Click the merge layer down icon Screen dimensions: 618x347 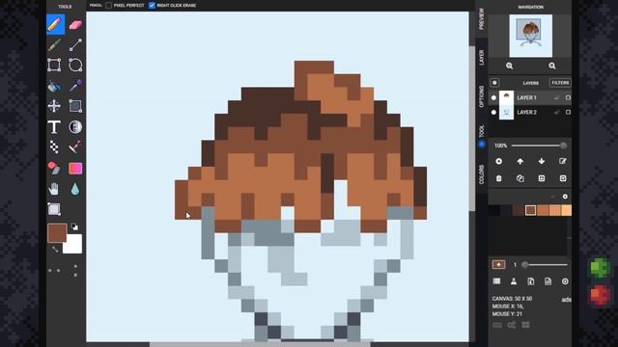pyautogui.click(x=563, y=178)
